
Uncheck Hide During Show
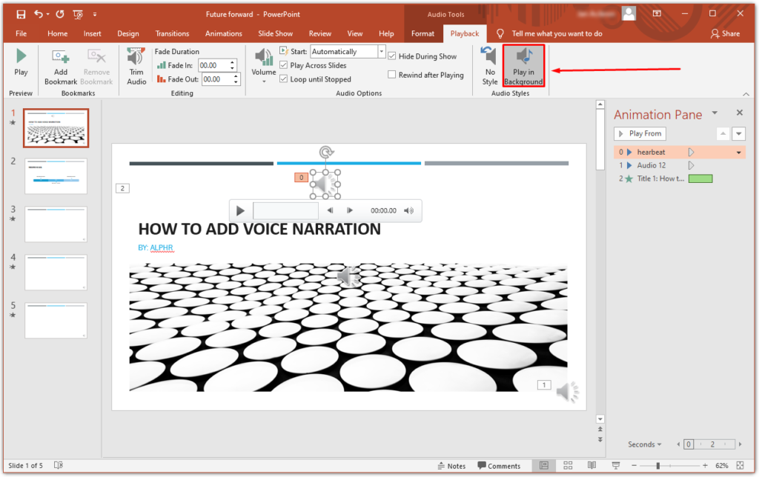[392, 56]
